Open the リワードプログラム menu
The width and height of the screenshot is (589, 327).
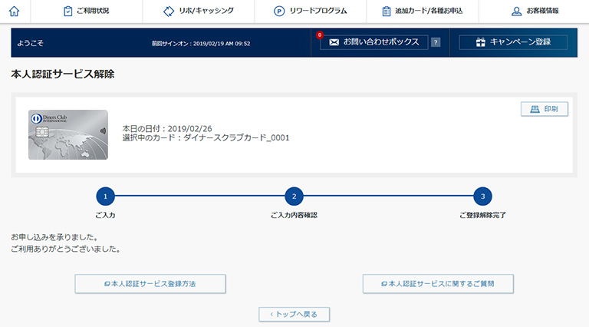[x=310, y=12]
